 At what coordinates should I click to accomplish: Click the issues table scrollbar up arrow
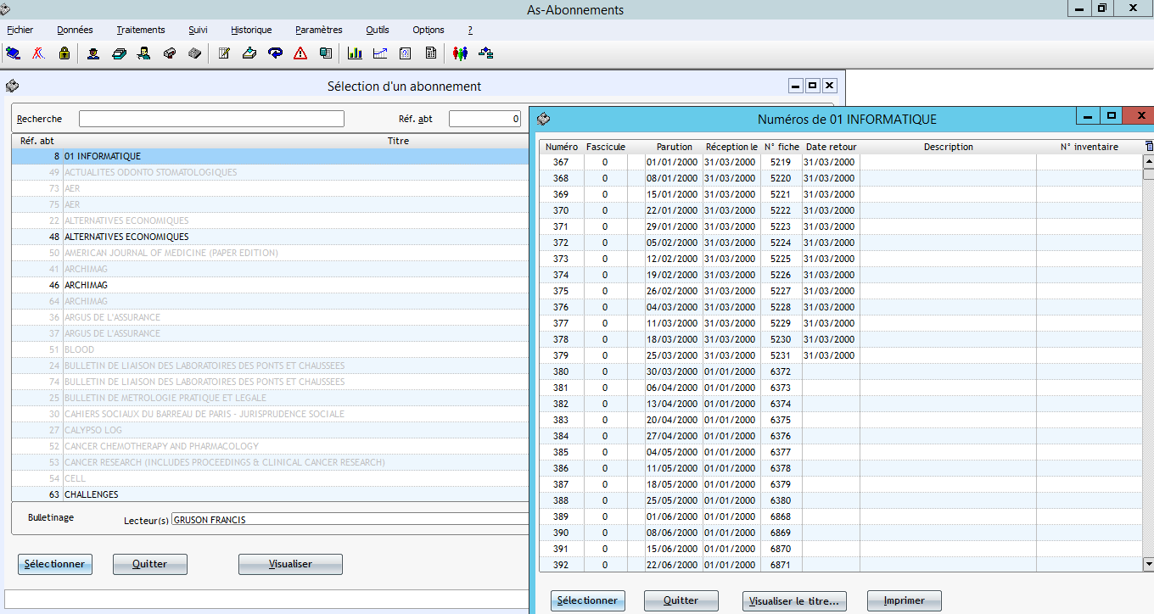[1149, 160]
